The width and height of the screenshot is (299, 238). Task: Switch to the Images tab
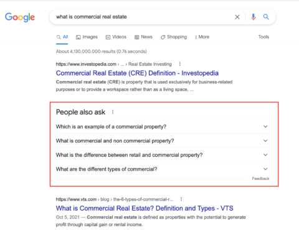coord(87,37)
